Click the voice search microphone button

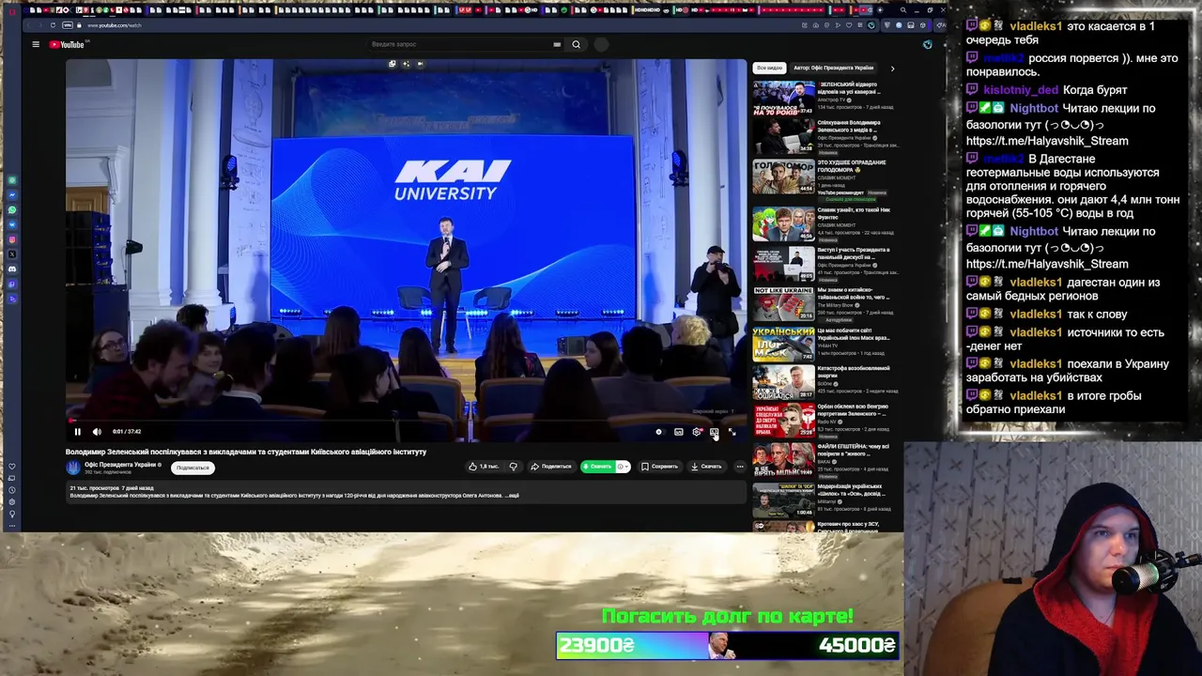(601, 44)
